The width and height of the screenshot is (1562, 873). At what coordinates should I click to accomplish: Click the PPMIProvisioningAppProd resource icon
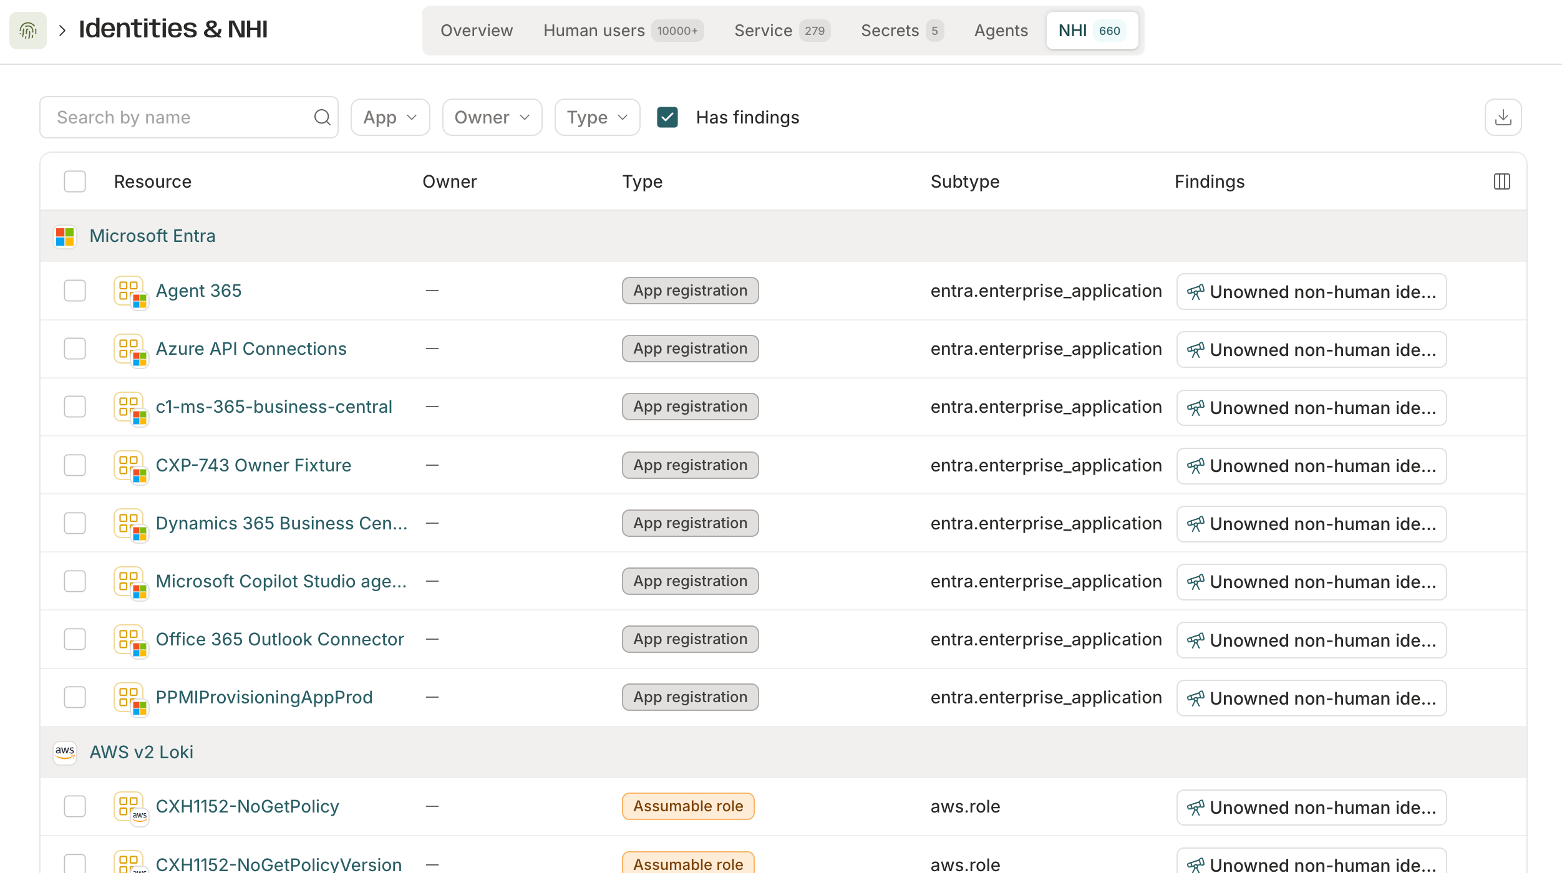pos(131,698)
